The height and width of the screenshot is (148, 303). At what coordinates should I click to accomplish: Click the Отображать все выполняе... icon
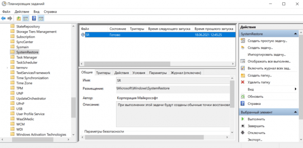coord(242,61)
